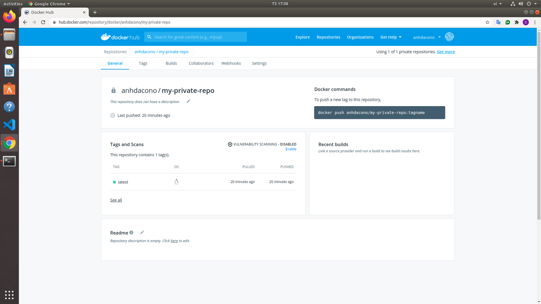
Task: Open the network status indicator
Action: coord(513,4)
